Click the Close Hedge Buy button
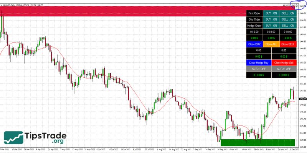This screenshot has width=307, height=153. [259, 62]
